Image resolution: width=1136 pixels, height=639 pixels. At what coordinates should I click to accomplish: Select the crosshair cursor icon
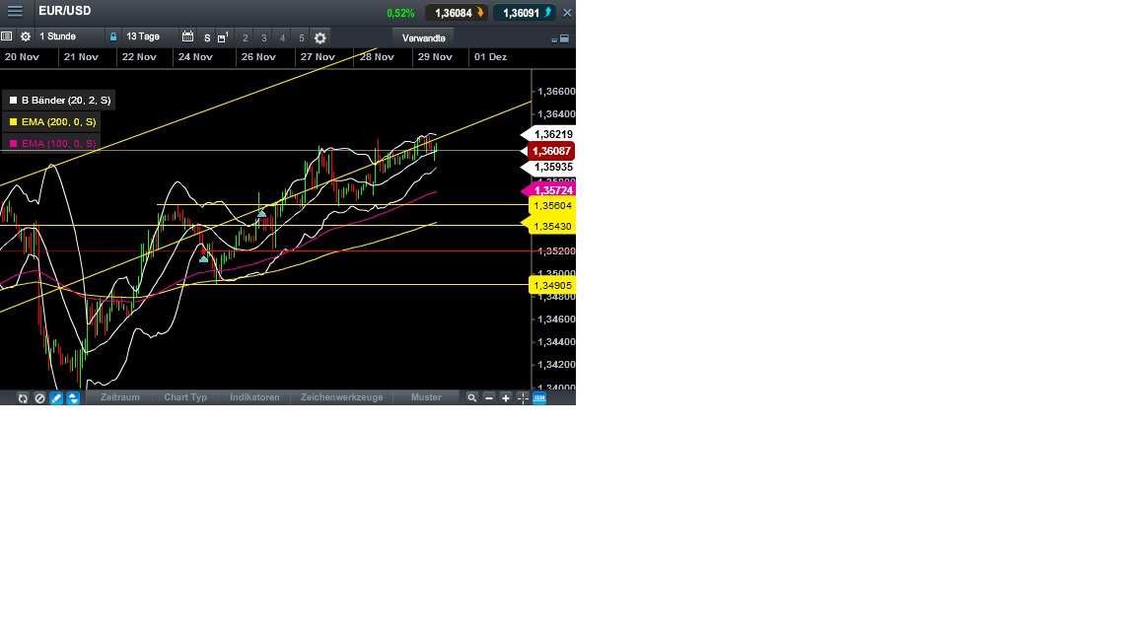click(522, 397)
